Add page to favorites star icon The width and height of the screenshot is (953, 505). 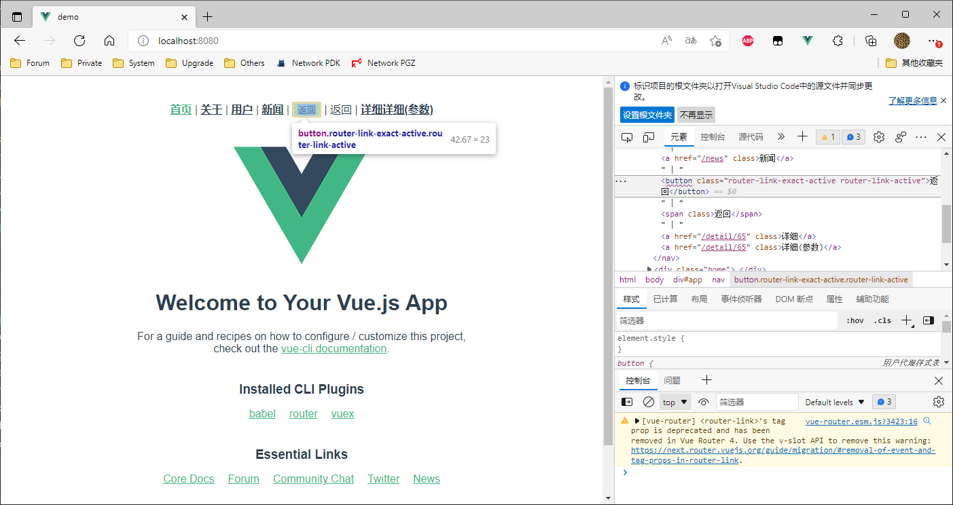[x=715, y=41]
